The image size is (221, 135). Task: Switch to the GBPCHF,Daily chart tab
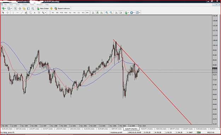coord(116,129)
